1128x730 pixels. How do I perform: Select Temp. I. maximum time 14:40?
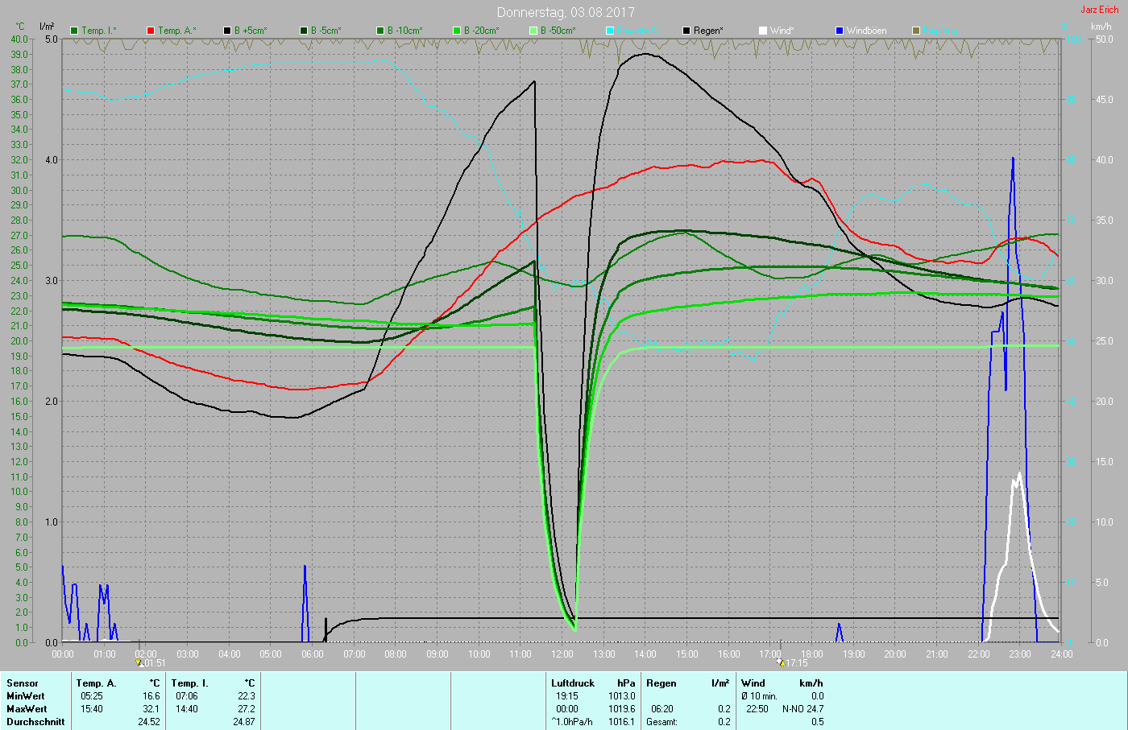pyautogui.click(x=187, y=709)
